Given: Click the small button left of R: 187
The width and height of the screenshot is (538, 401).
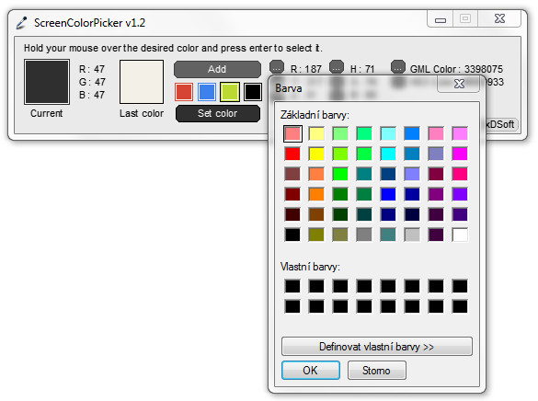Looking at the screenshot, I should click(x=277, y=67).
